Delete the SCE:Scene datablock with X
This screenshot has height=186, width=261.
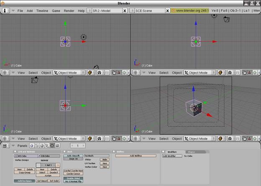click(168, 10)
